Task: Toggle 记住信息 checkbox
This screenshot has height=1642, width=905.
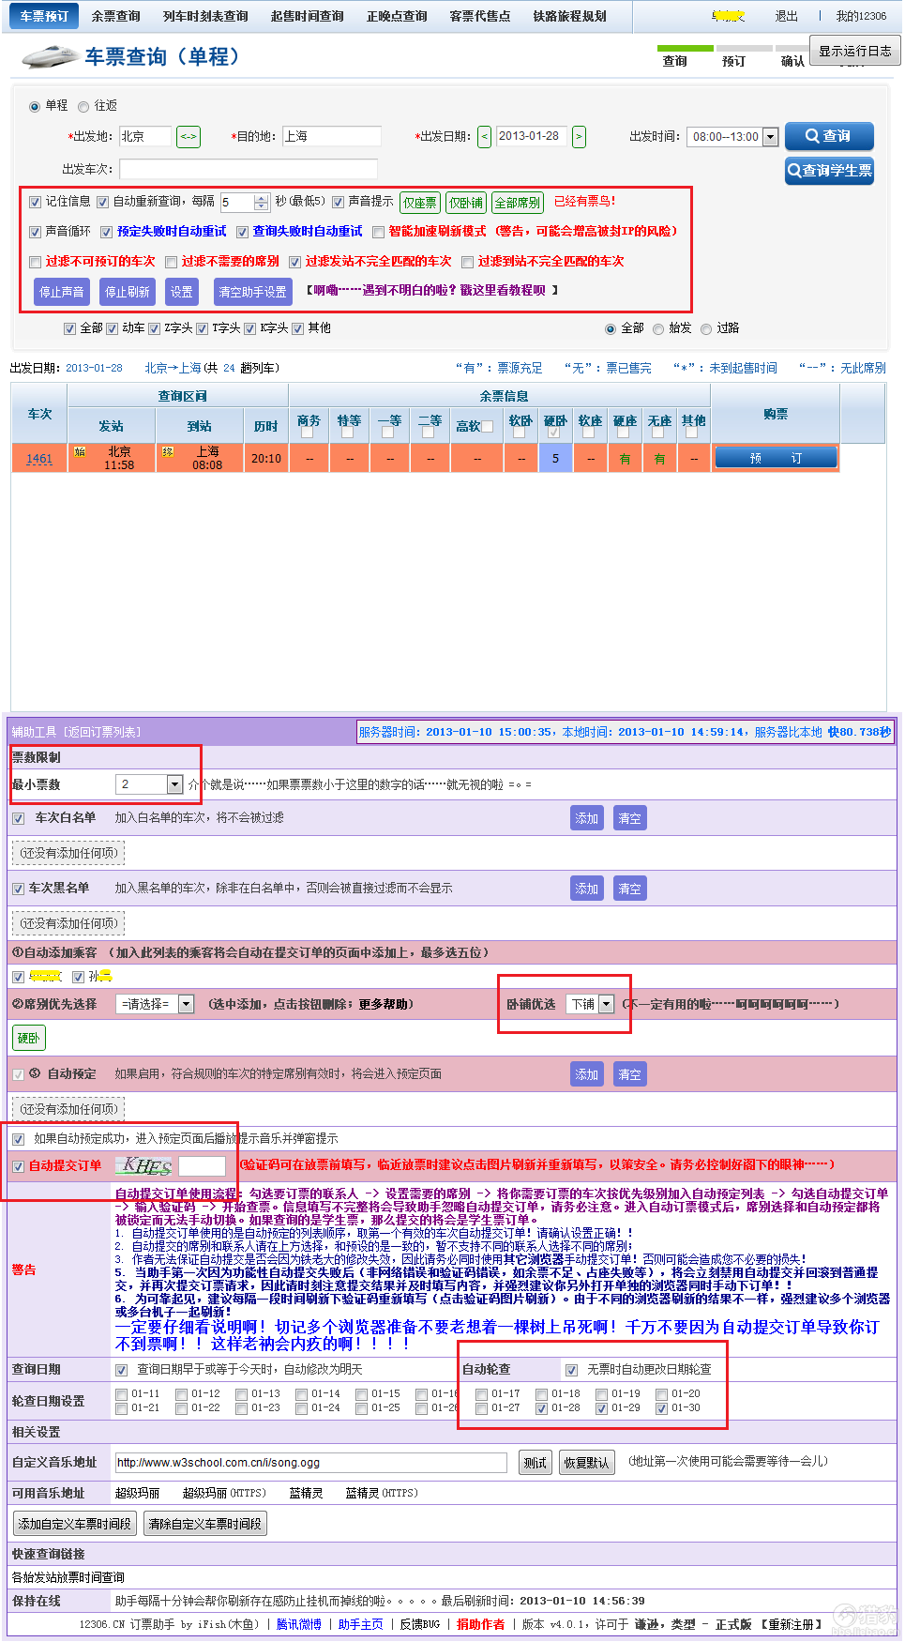Action: coord(35,202)
